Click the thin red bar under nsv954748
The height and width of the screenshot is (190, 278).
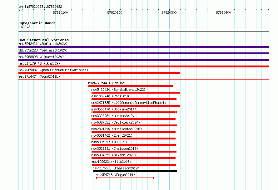point(125,178)
